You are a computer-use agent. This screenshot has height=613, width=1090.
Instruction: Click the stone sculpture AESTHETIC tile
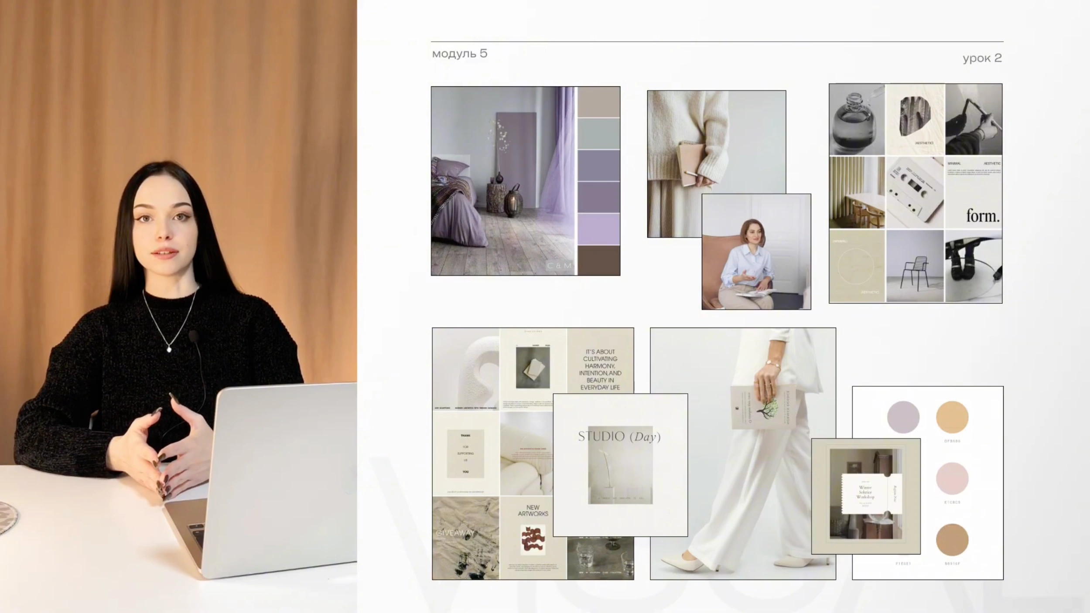tap(915, 119)
